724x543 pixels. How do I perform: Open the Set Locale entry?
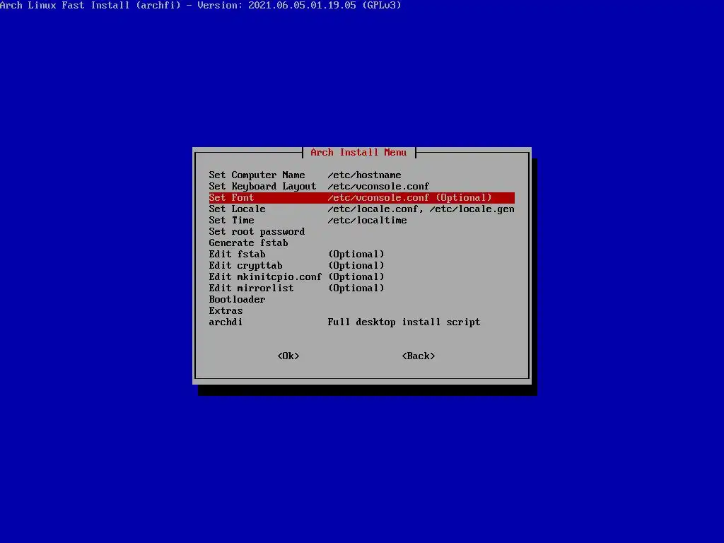361,209
